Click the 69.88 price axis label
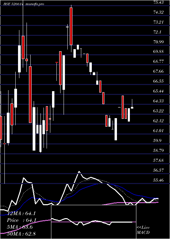This screenshot has width=170, height=239. (158, 52)
